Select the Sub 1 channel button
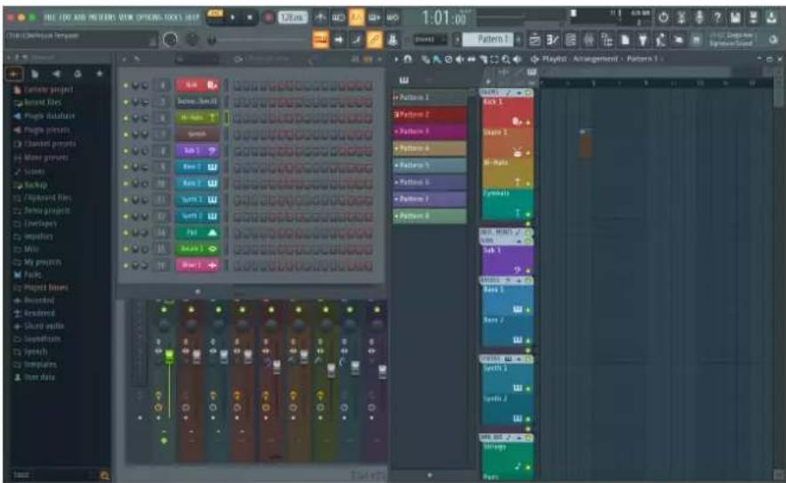Viewport: 786px width, 483px height. pyautogui.click(x=197, y=150)
